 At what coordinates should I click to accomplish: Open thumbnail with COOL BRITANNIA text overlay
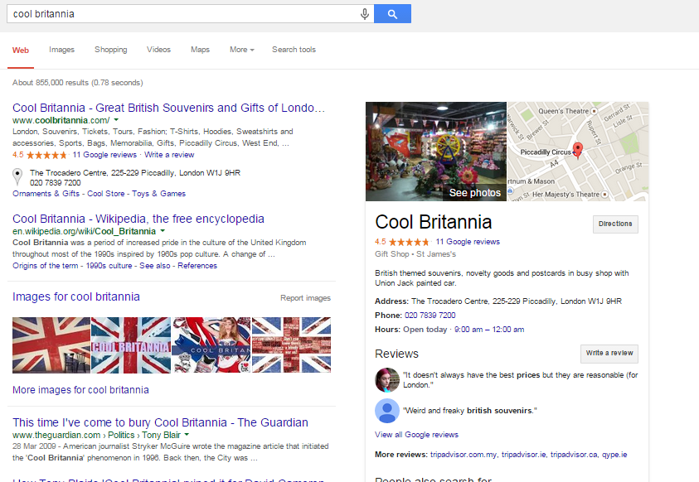coord(131,345)
